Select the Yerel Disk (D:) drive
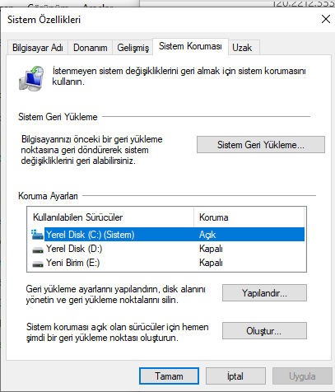The height and width of the screenshot is (392, 335). point(168,249)
